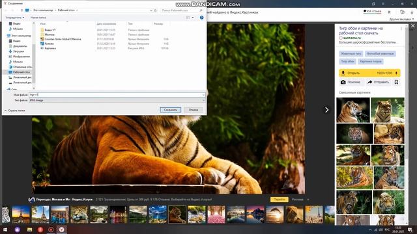Screen dimensions: 417x234
Task: Select Рабочий стол in address breadcrumb
Action: (66, 10)
